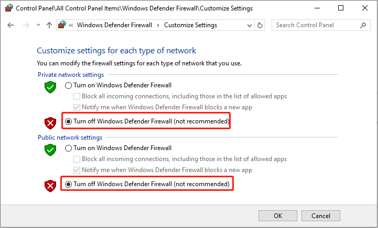The image size is (378, 228).
Task: Click the search magnifier icon
Action: click(x=362, y=25)
